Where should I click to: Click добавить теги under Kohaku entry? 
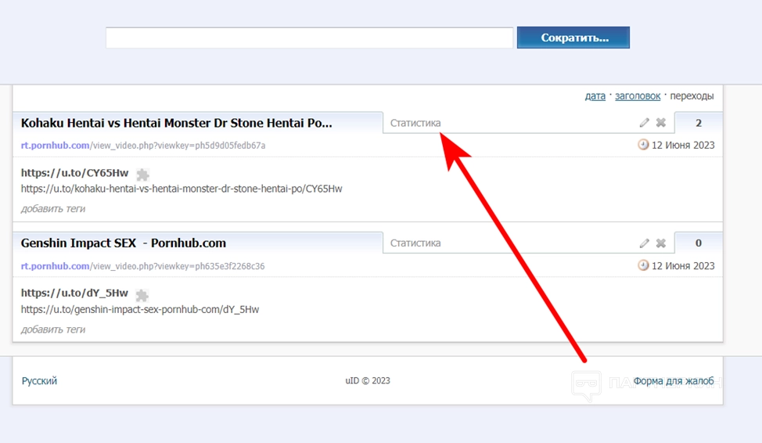click(53, 209)
